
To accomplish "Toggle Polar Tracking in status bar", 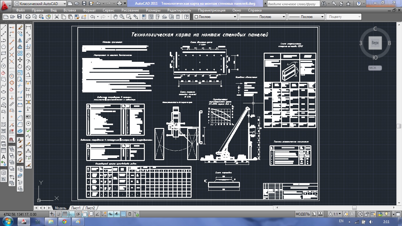I will pyautogui.click(x=78, y=214).
